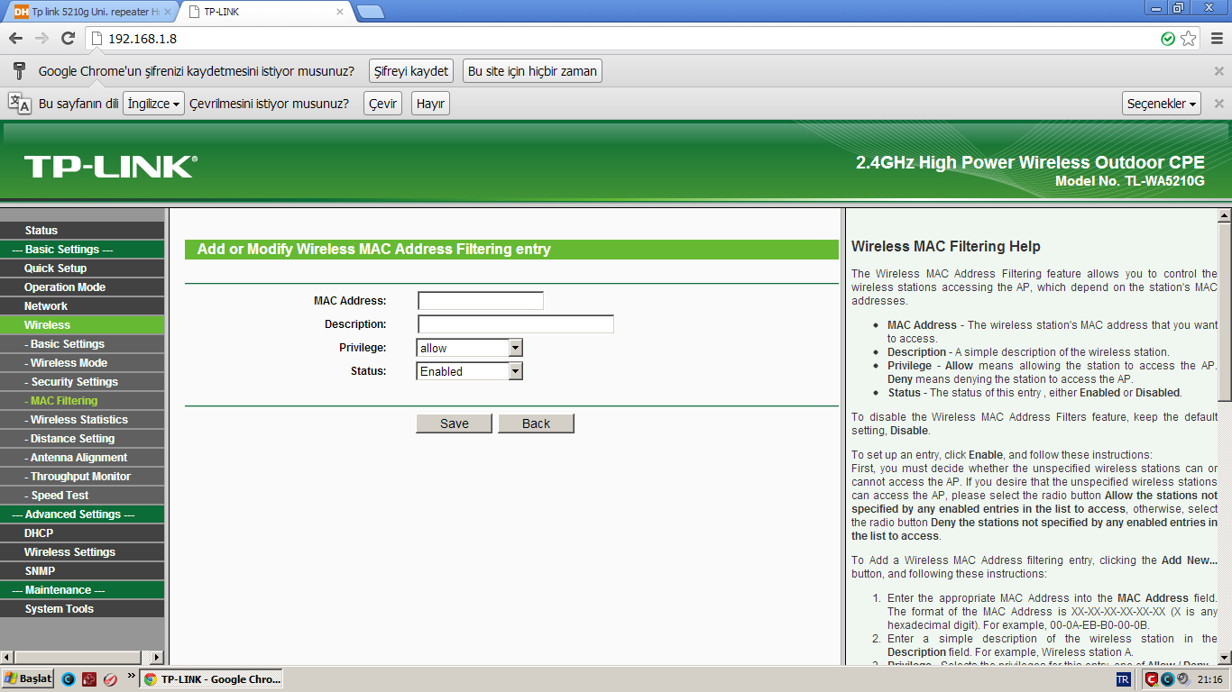Image resolution: width=1232 pixels, height=692 pixels.
Task: Open System Tools in sidebar
Action: pos(82,609)
